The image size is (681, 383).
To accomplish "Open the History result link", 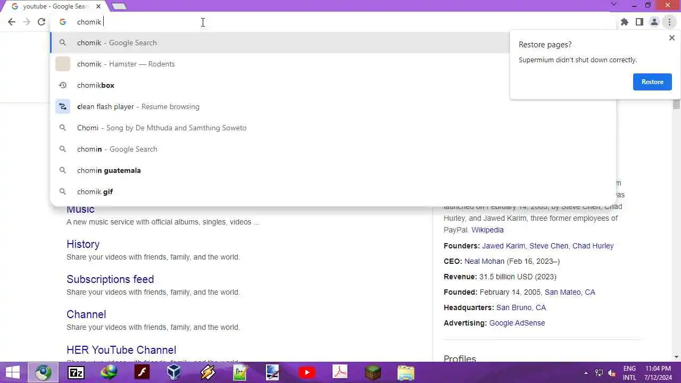I will pos(83,244).
